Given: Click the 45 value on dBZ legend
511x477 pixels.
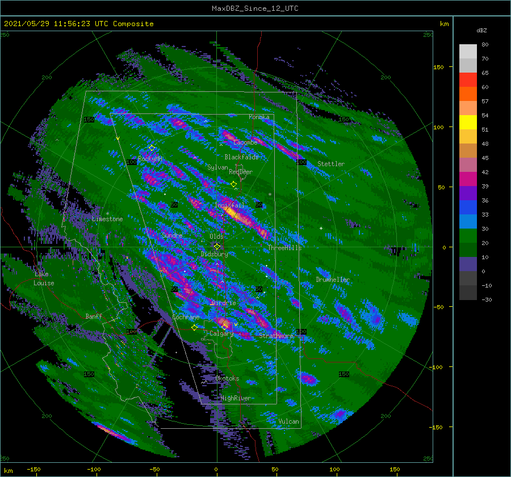Looking at the screenshot, I should point(485,158).
